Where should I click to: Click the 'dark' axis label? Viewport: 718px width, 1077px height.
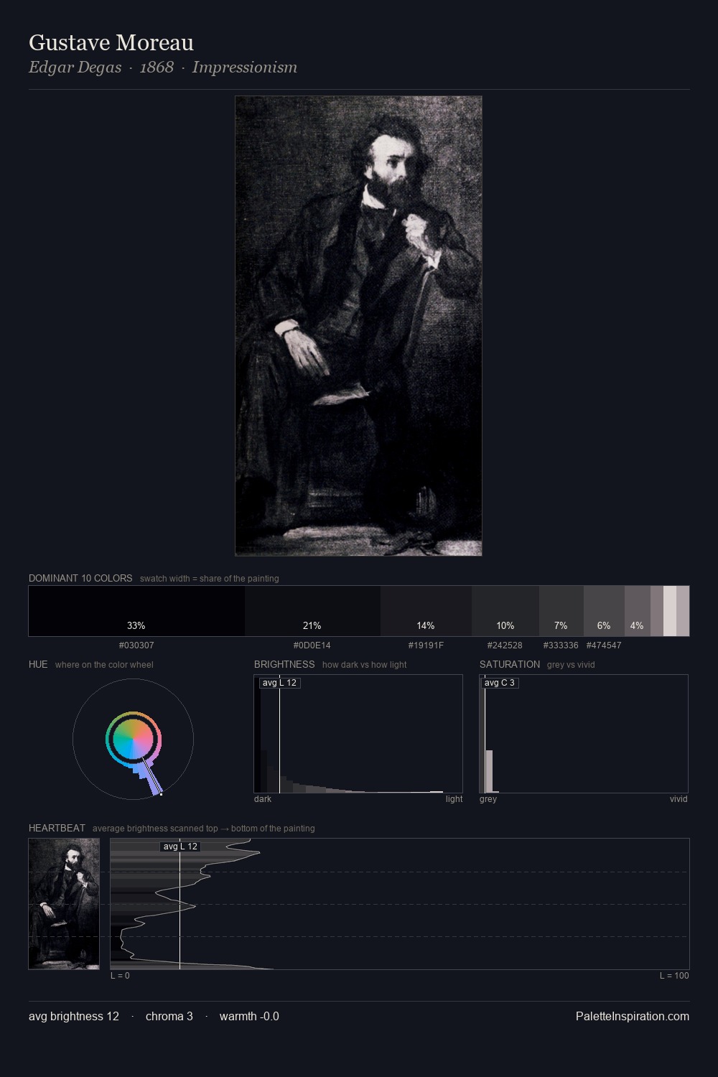tap(263, 799)
